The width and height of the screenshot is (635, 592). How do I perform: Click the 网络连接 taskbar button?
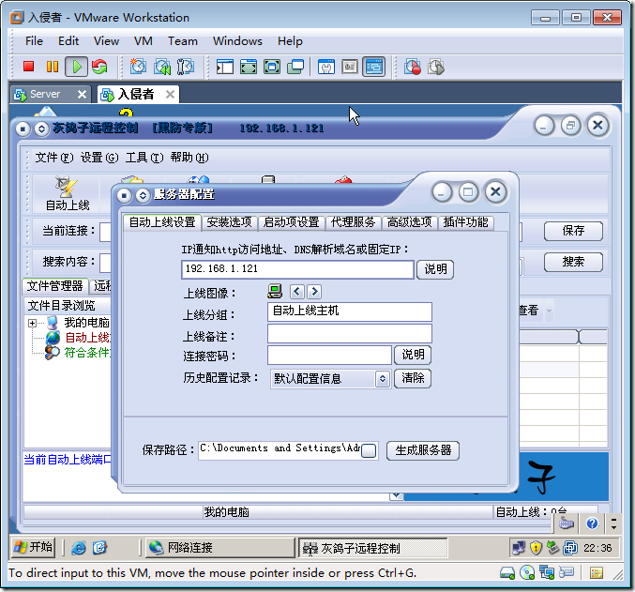pos(219,548)
